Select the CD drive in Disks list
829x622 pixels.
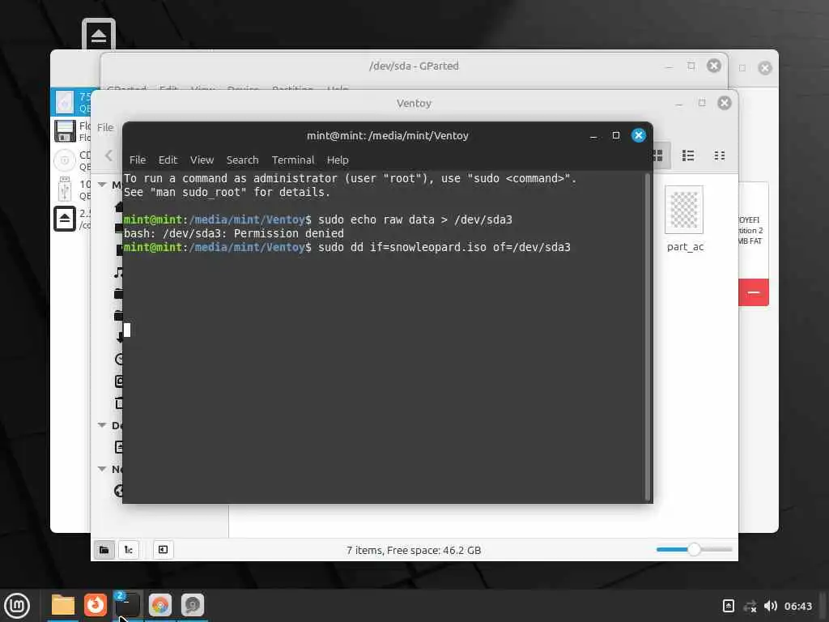point(72,160)
